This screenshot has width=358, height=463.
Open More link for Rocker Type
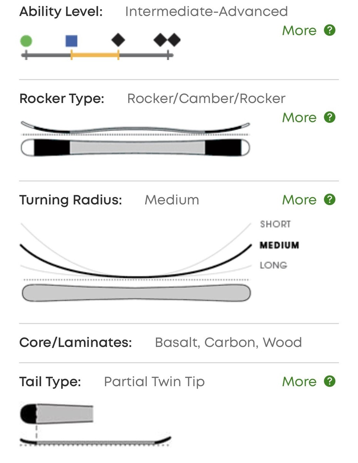299,117
